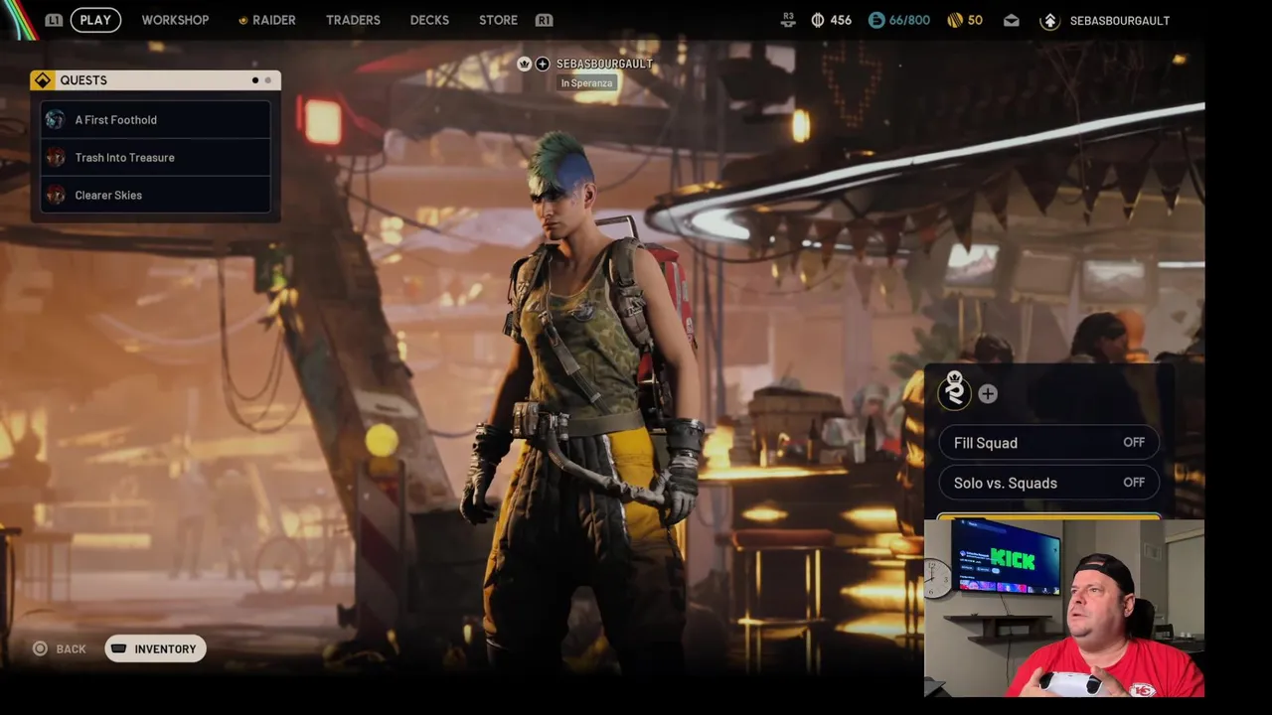Click the circular BACK button icon
1272x715 pixels.
click(40, 648)
